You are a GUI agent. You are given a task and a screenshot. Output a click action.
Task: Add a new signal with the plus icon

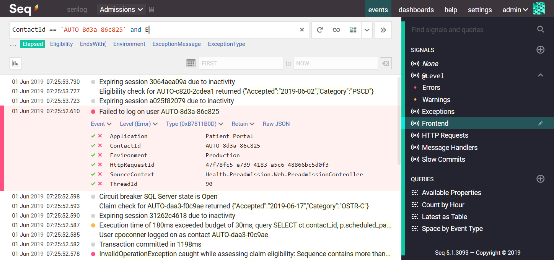tap(540, 50)
